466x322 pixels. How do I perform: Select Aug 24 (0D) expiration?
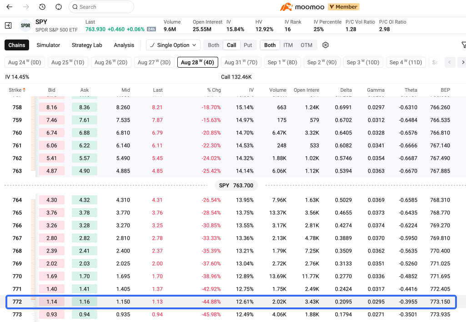(x=25, y=62)
